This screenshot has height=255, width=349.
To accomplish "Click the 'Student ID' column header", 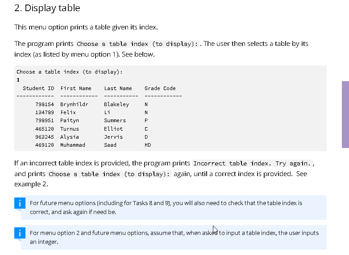I will [38, 88].
